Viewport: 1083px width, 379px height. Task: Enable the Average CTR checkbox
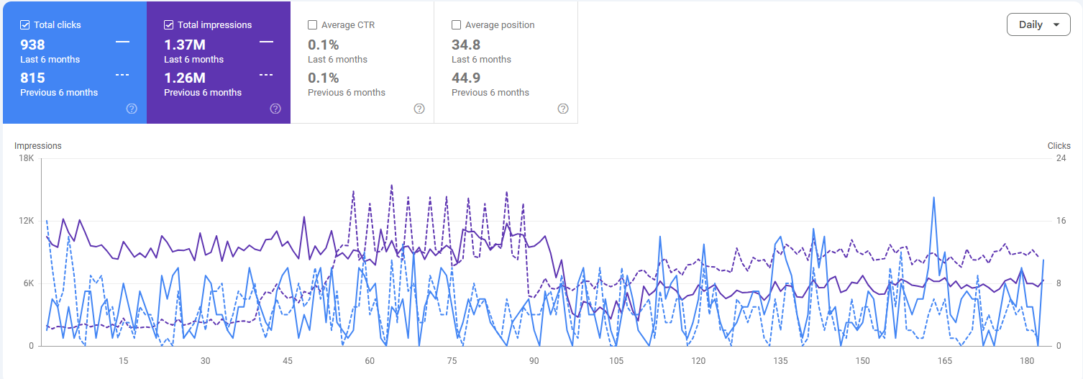pyautogui.click(x=313, y=25)
